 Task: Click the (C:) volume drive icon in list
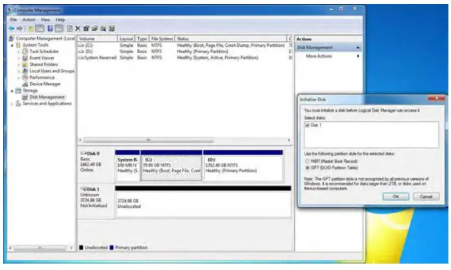pos(81,46)
